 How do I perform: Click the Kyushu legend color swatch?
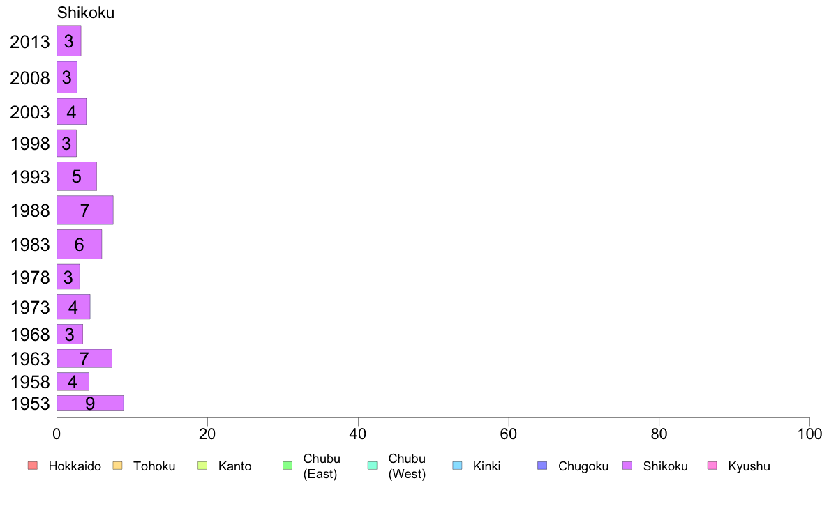[712, 466]
